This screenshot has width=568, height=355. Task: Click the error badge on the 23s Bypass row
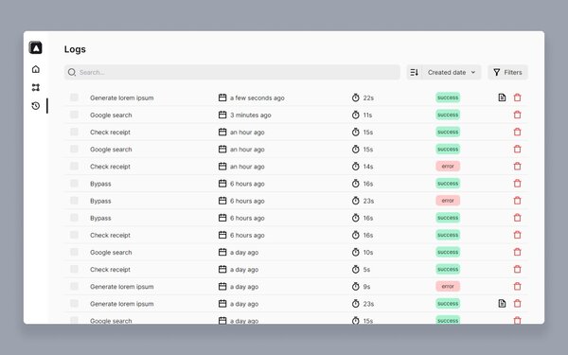click(x=448, y=201)
